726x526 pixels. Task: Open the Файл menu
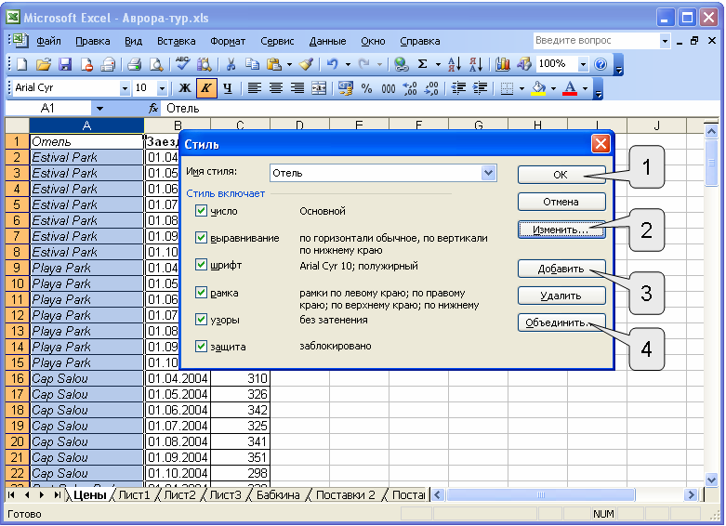[48, 41]
